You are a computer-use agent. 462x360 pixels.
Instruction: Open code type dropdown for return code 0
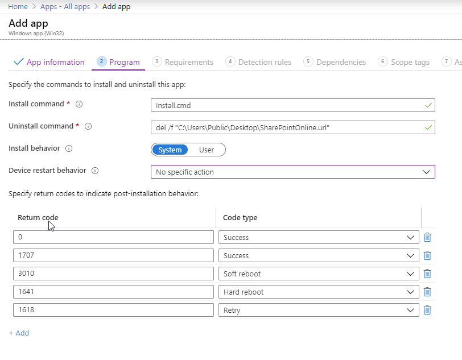click(319, 237)
